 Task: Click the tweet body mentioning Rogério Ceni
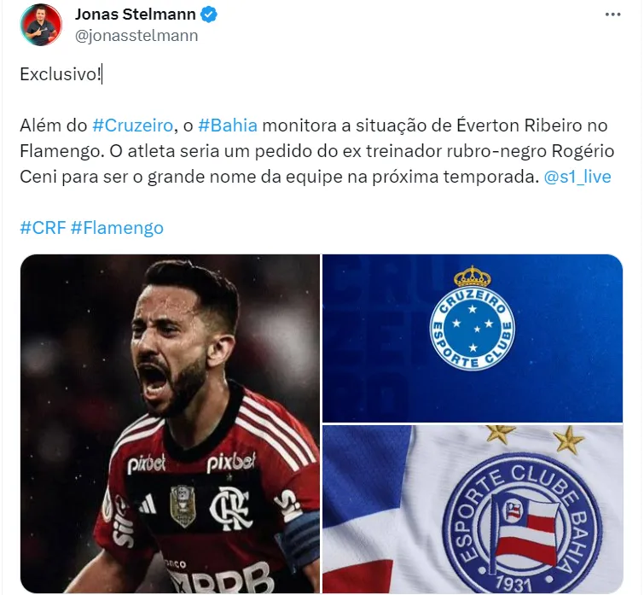click(316, 151)
